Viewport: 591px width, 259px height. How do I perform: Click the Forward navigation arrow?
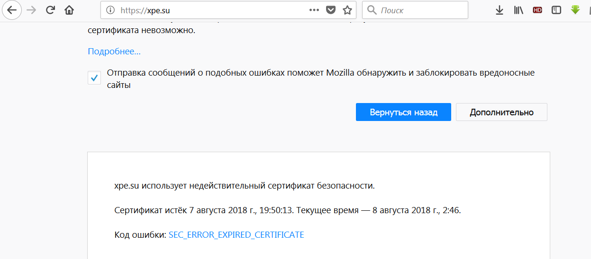click(32, 10)
